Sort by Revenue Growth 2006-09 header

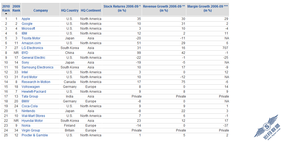(164, 8)
